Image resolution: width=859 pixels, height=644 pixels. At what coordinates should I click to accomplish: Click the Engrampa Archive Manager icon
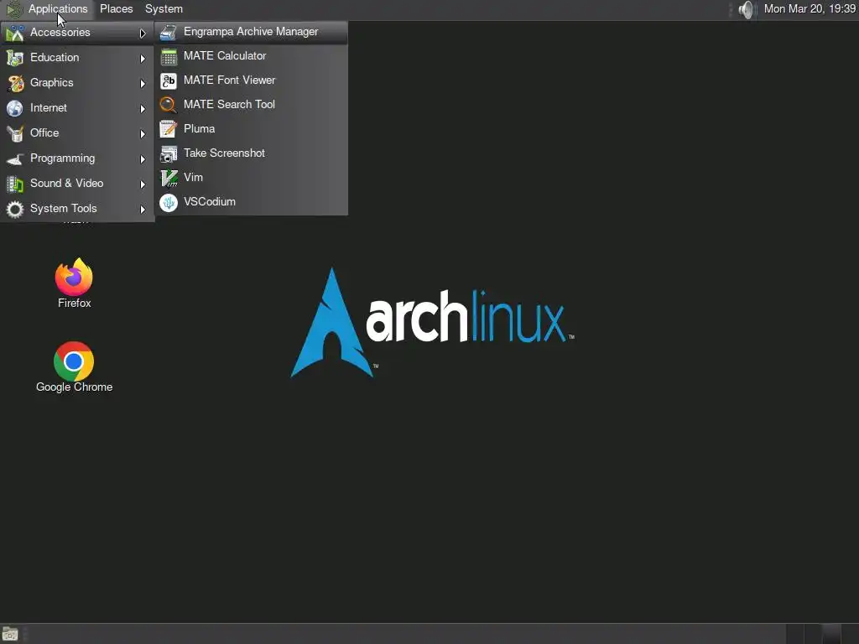coord(168,33)
